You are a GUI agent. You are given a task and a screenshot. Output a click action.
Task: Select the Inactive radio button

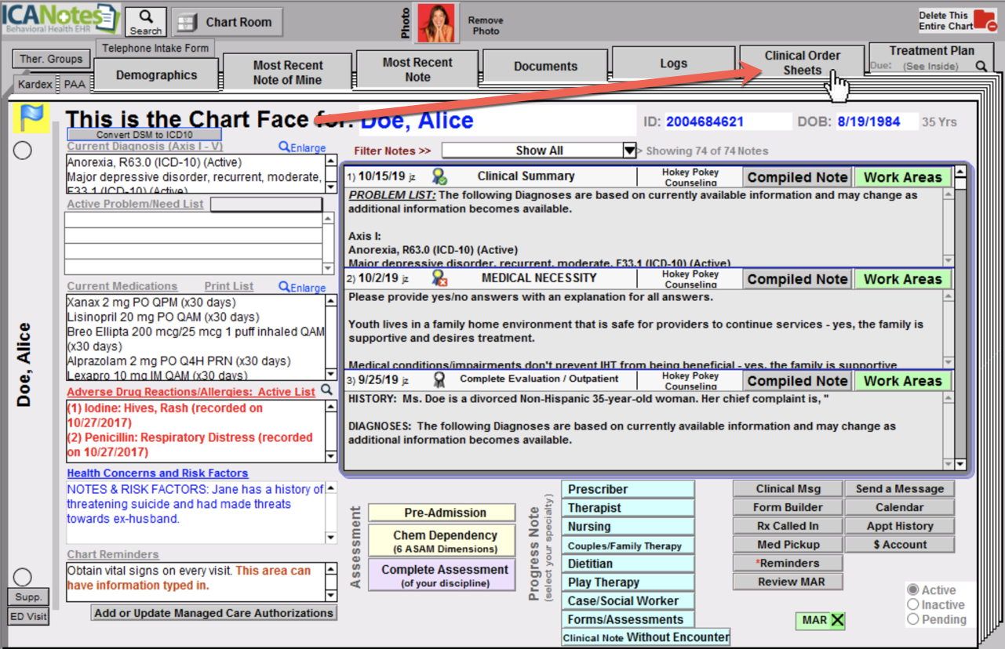[913, 604]
